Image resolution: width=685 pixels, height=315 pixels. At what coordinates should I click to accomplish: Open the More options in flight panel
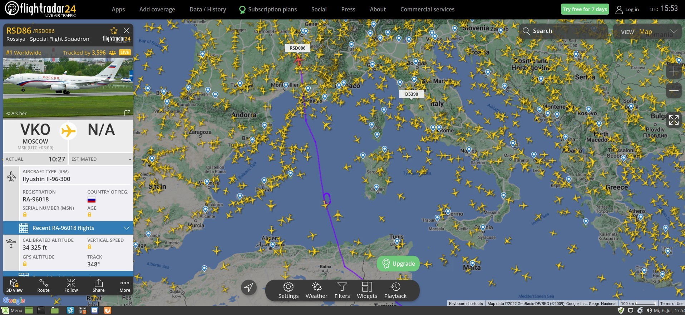125,285
